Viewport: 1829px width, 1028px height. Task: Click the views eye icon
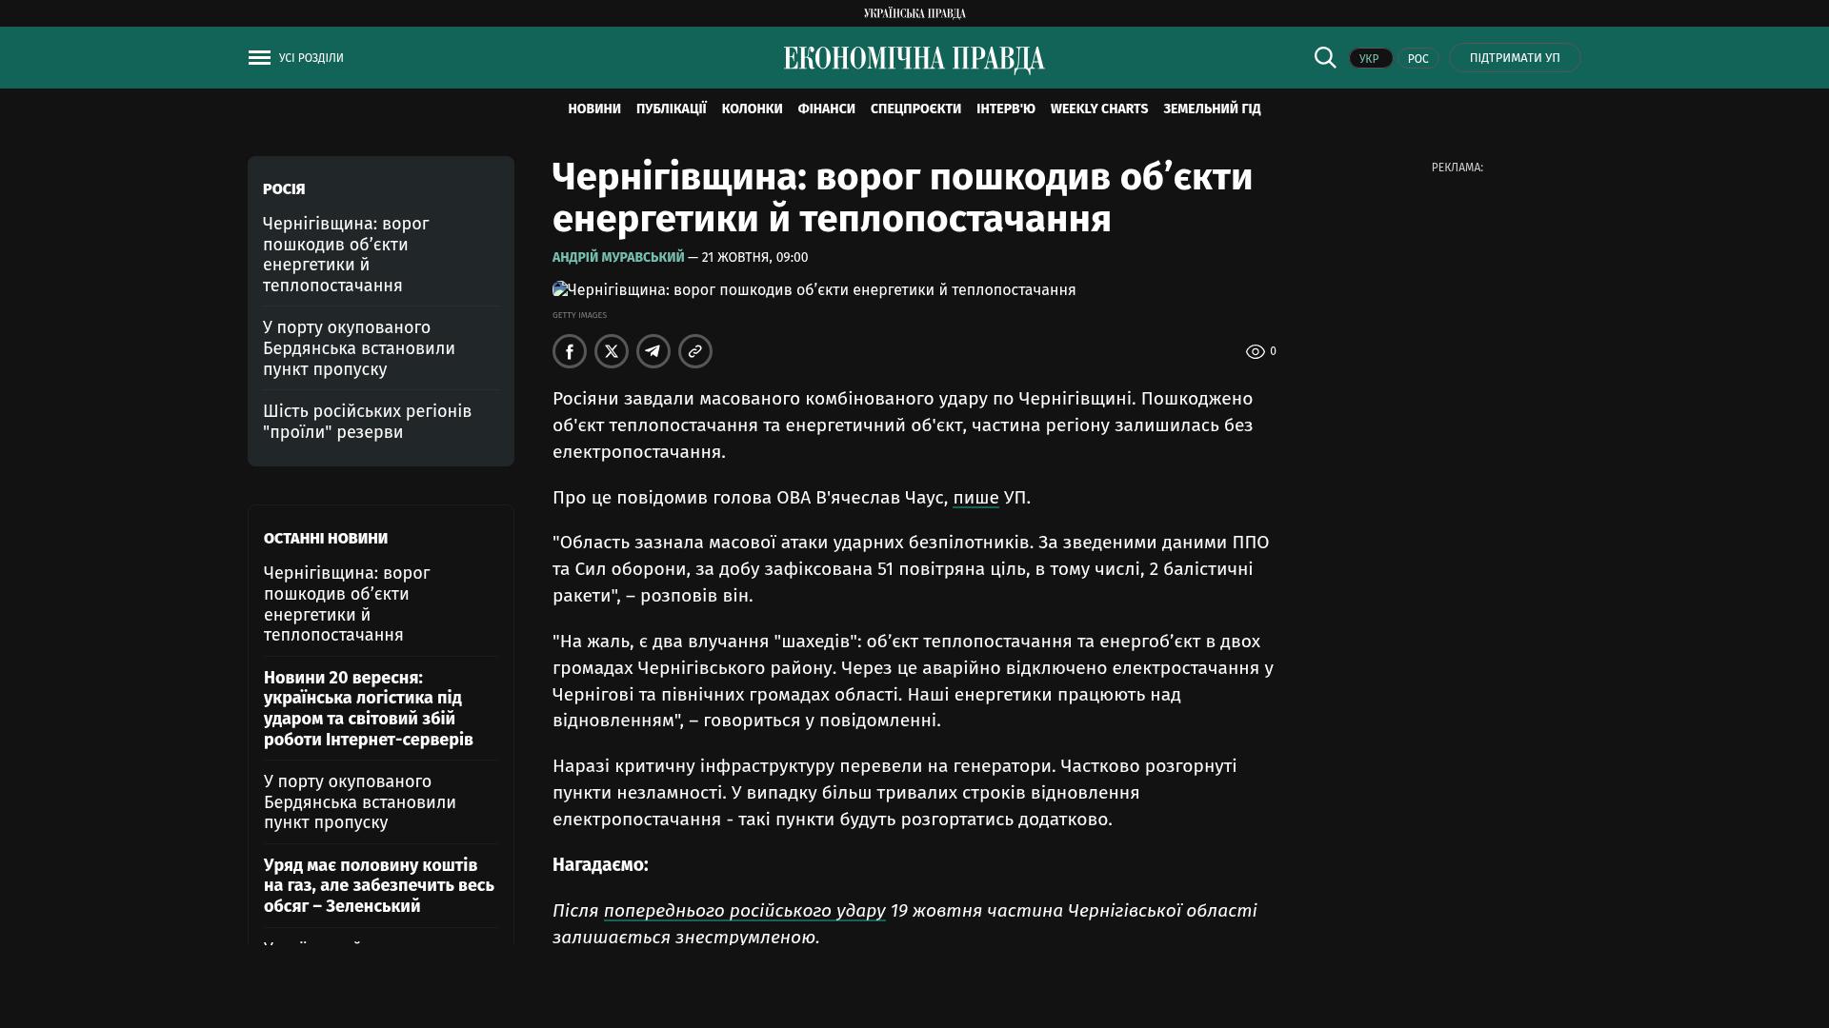(1256, 352)
